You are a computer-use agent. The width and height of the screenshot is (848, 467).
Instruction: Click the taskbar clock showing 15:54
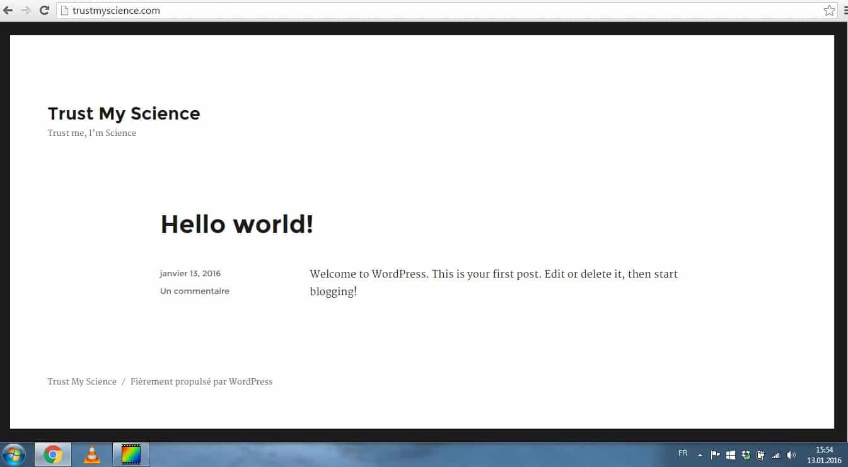[x=824, y=455]
